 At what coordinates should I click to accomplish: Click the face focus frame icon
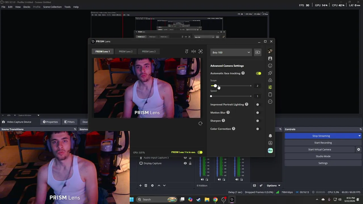pos(201,52)
